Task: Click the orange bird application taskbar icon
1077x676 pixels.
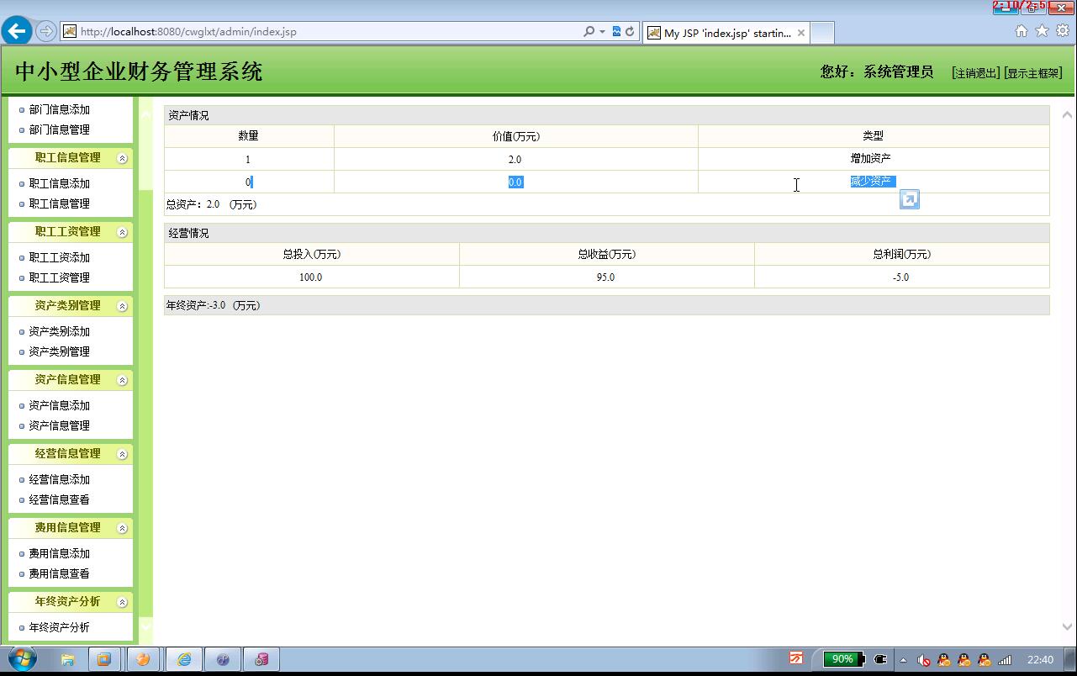Action: point(143,659)
